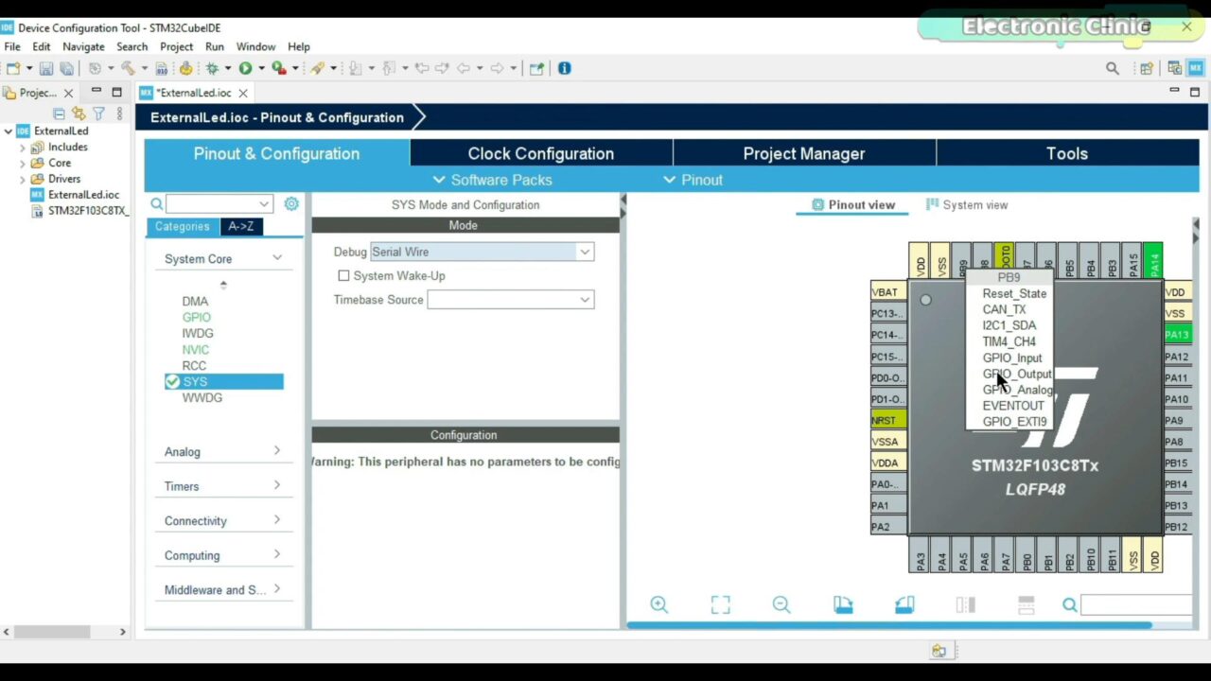The height and width of the screenshot is (681, 1211).
Task: Select Pinout view tab
Action: click(x=853, y=204)
